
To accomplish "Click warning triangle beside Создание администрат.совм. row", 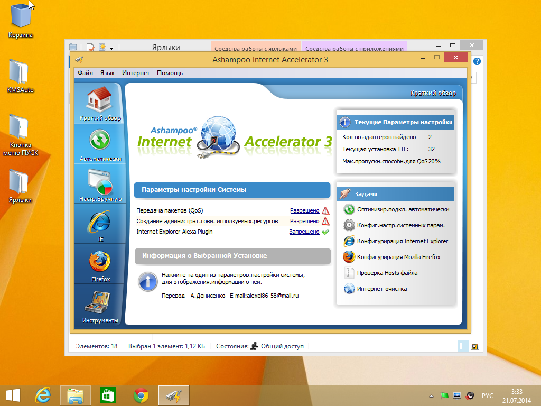I will click(325, 222).
